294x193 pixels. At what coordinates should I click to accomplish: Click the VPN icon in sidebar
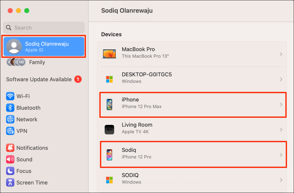10,131
